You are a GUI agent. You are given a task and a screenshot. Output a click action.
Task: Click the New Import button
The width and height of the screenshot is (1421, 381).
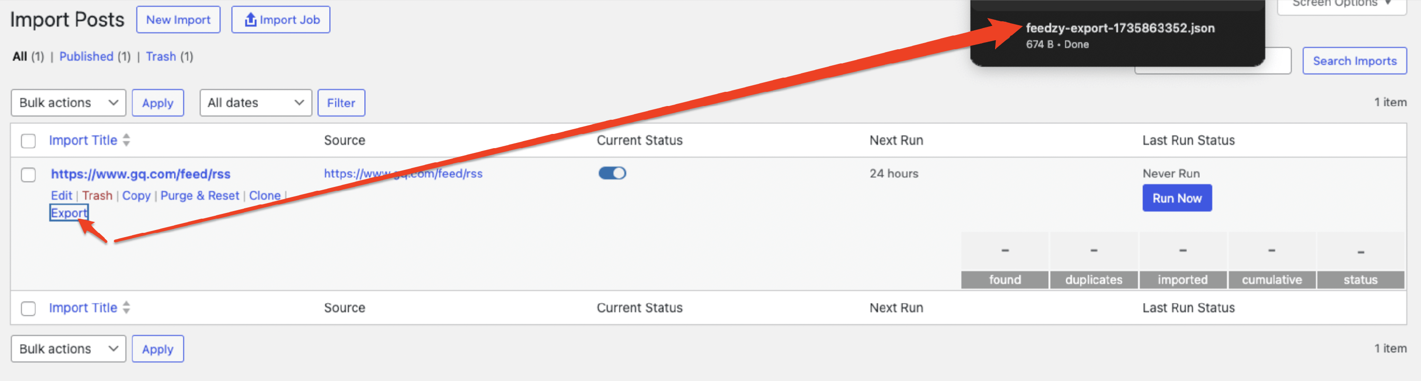[x=178, y=20]
